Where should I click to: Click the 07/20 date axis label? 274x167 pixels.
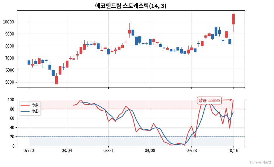(29, 151)
